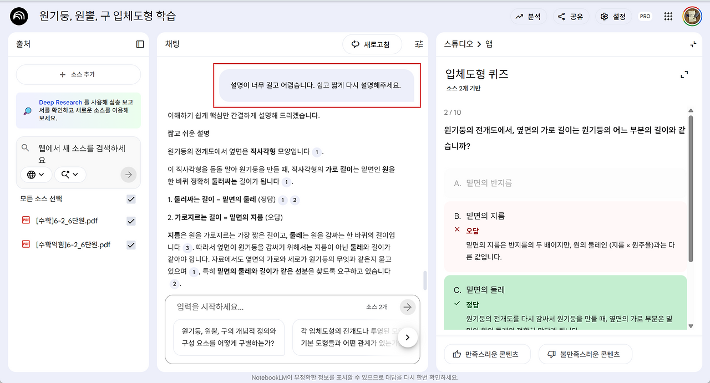This screenshot has width=710, height=383.
Task: Open 설정 settings
Action: pos(613,17)
